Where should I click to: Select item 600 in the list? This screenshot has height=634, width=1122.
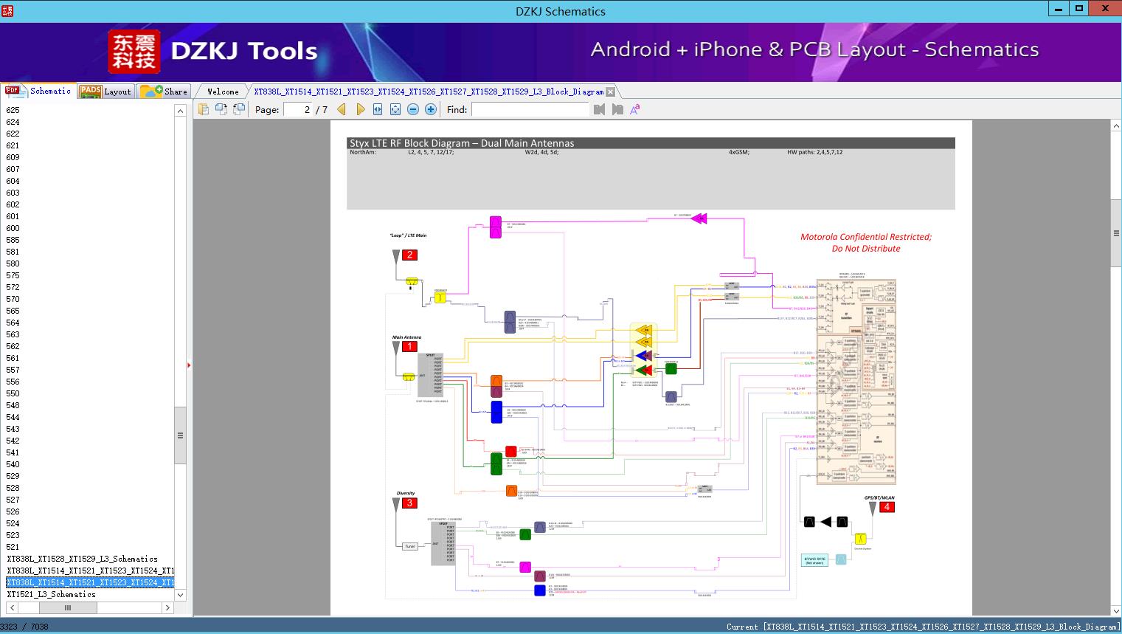(x=13, y=228)
